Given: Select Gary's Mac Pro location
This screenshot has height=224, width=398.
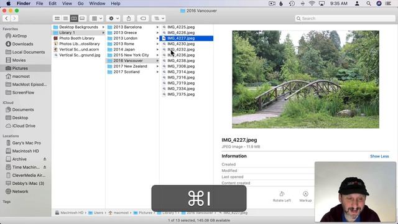Looking at the screenshot, I should 25,142.
